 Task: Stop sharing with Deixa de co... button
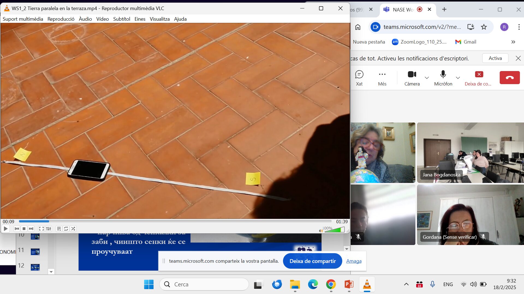coord(478,78)
